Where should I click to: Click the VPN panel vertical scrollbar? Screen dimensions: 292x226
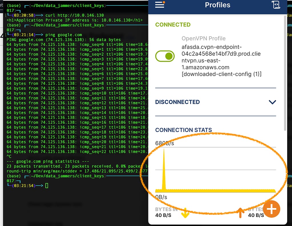[x=285, y=71]
